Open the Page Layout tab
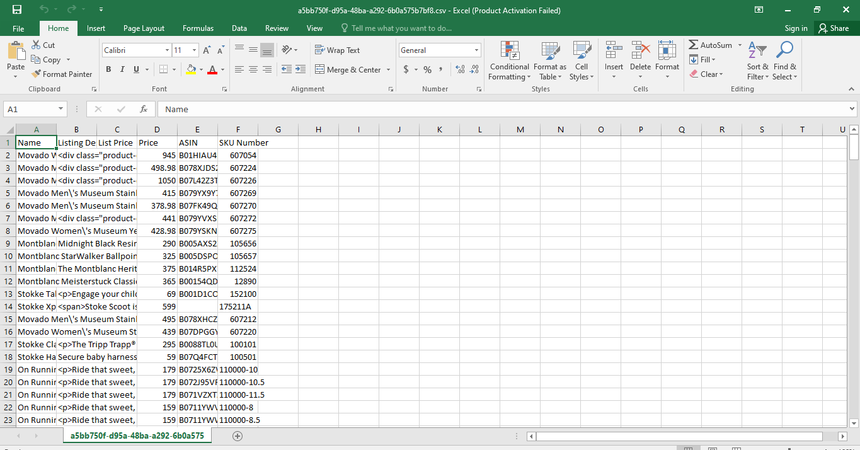Viewport: 860px width, 450px height. coord(144,28)
